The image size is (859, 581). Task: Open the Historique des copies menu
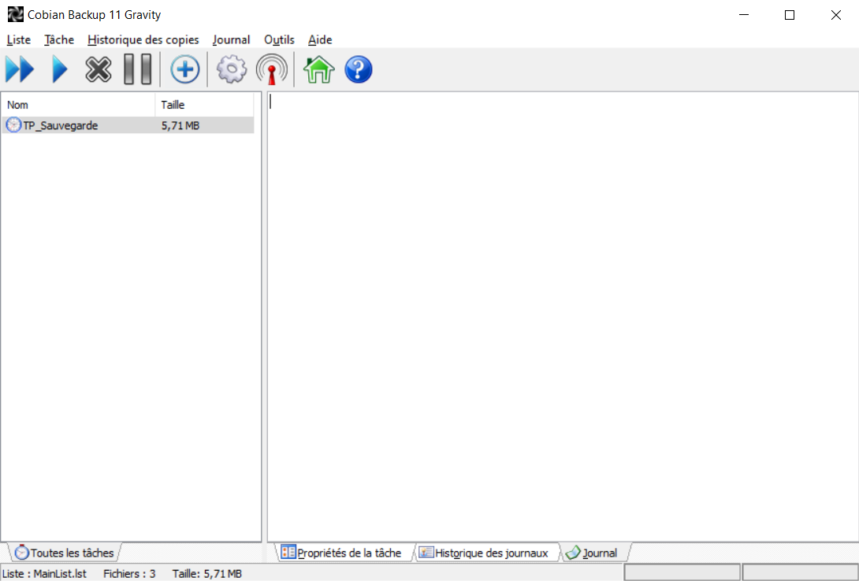(x=143, y=40)
